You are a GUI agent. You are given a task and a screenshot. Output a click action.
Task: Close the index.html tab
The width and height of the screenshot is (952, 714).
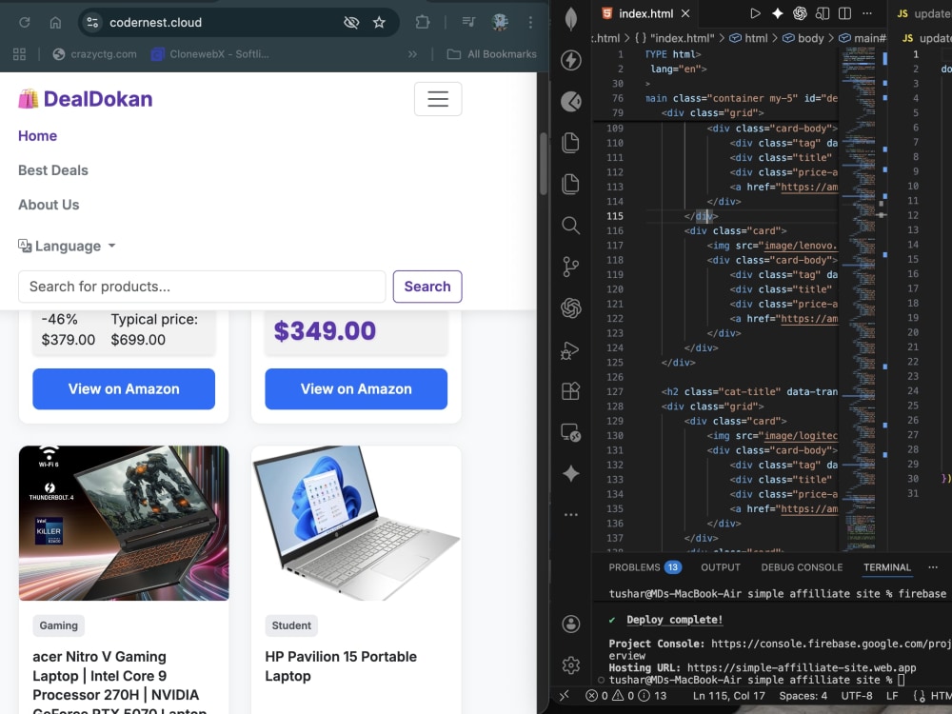click(685, 13)
